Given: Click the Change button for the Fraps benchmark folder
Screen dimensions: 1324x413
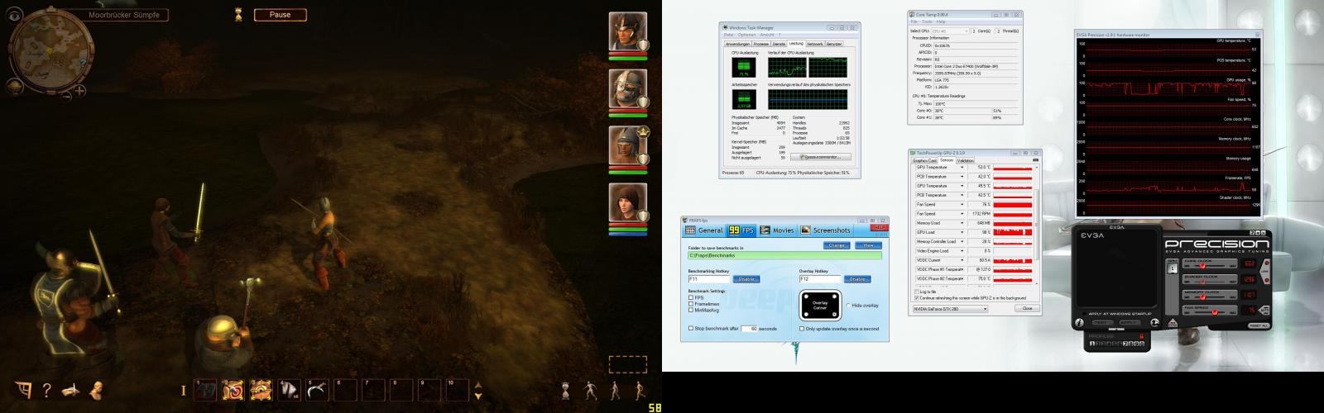Looking at the screenshot, I should tap(837, 245).
